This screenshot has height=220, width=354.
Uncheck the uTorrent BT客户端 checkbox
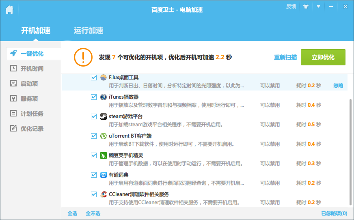tap(94, 136)
